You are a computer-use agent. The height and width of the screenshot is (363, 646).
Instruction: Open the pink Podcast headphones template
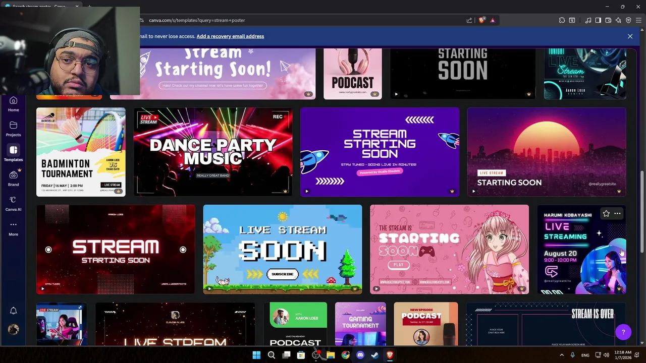(x=353, y=74)
